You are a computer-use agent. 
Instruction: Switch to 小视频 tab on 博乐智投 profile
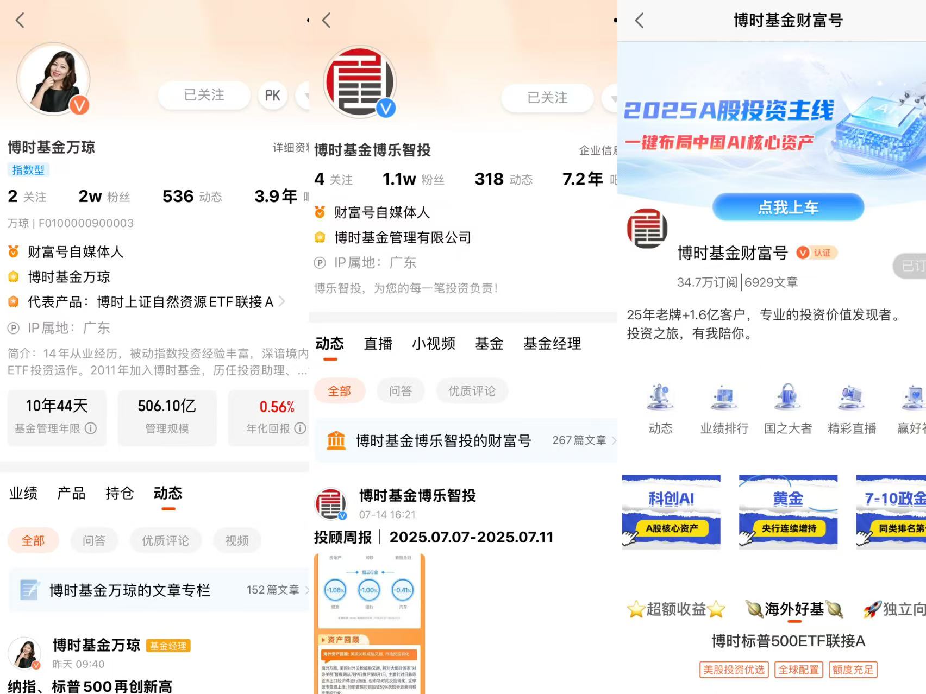click(433, 343)
